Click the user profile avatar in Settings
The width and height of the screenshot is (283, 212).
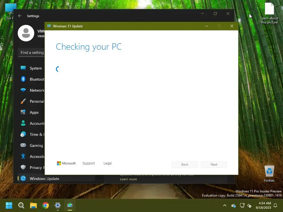26,33
